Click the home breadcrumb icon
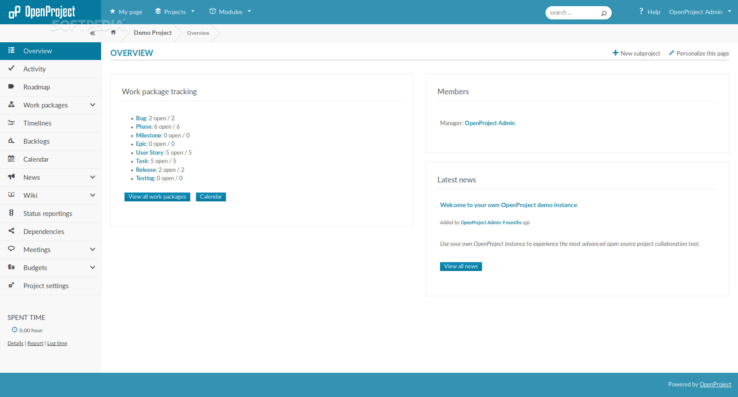Viewport: 738px width, 397px height. click(113, 33)
